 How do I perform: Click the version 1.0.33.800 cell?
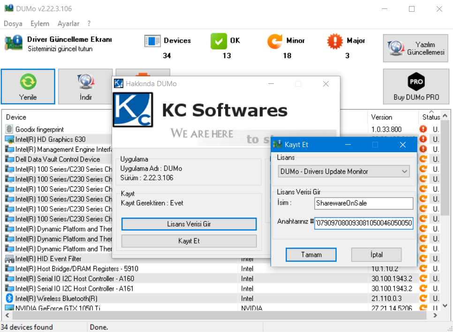click(386, 129)
